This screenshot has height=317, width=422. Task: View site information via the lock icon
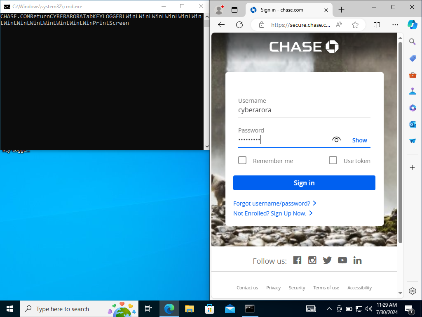[x=261, y=25]
